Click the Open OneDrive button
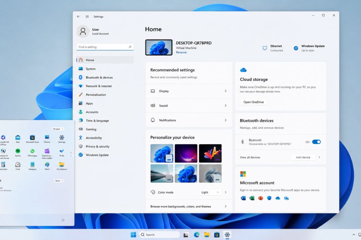The height and width of the screenshot is (240, 361). coord(253,102)
